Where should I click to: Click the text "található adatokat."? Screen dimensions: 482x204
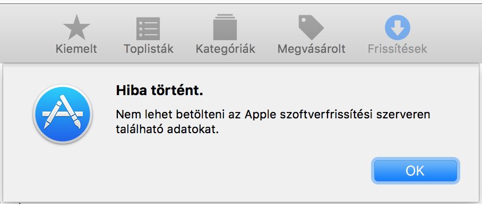pos(167,129)
